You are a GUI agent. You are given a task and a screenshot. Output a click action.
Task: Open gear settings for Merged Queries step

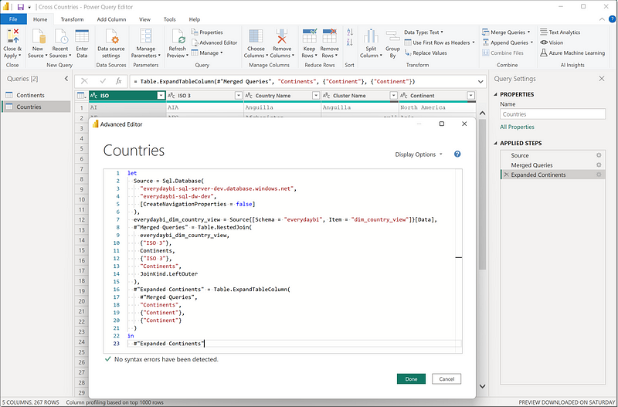pyautogui.click(x=599, y=165)
